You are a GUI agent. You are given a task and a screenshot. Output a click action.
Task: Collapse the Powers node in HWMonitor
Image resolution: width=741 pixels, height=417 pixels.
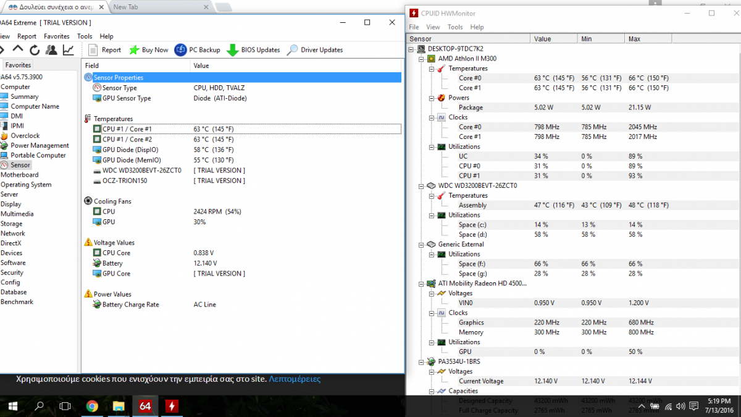[x=432, y=98]
